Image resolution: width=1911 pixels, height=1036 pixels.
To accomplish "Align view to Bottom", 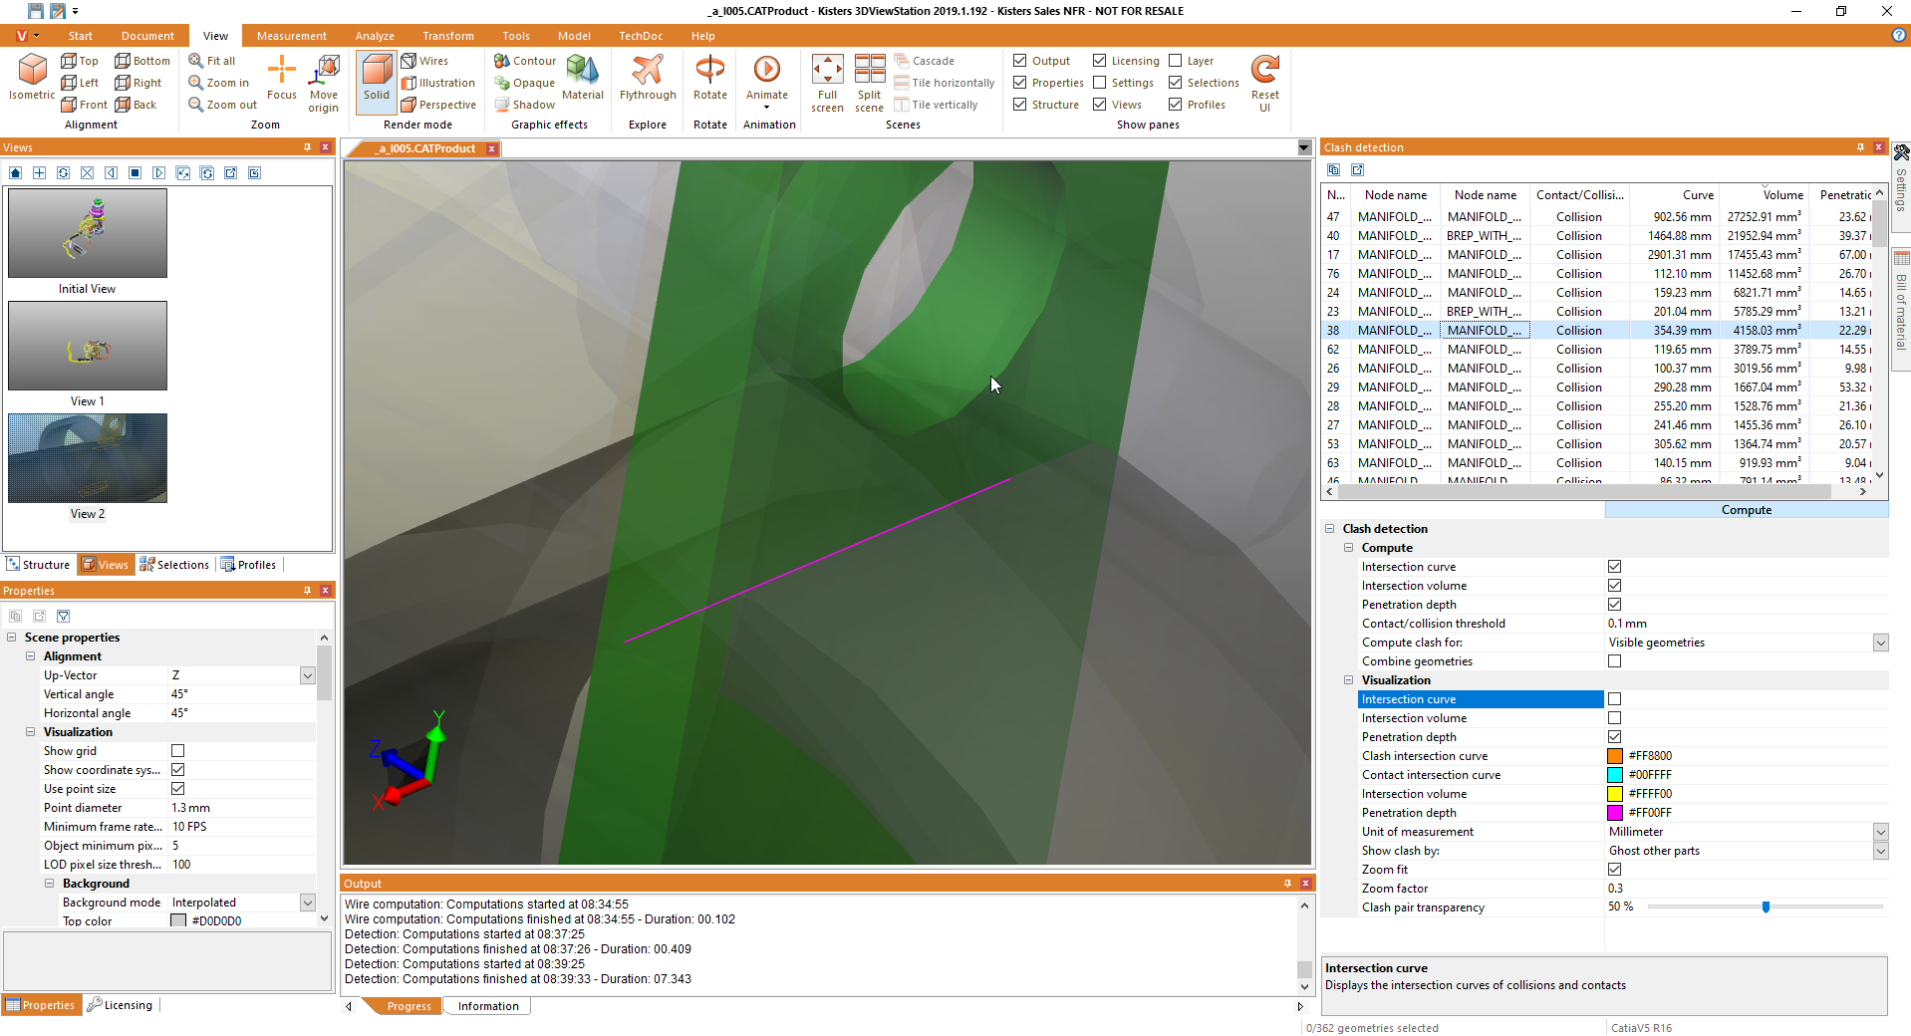I will [x=142, y=61].
